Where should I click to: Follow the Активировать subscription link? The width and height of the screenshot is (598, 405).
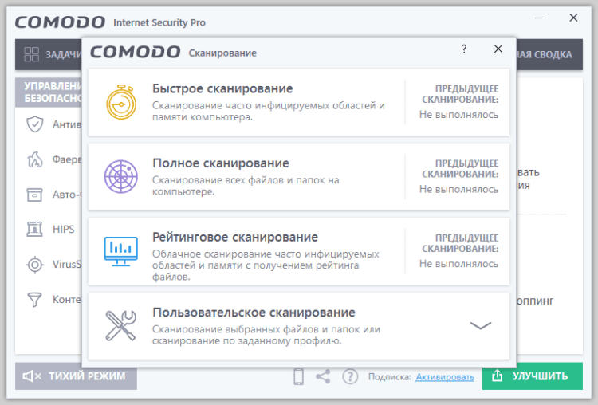click(445, 377)
